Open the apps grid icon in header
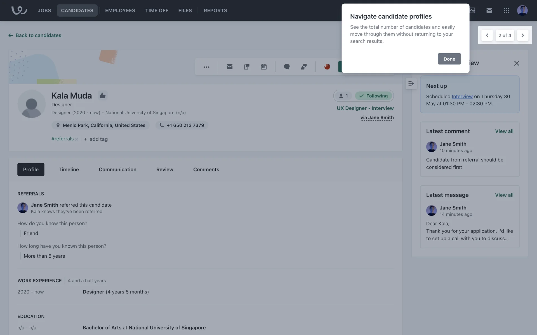The width and height of the screenshot is (537, 335). [x=506, y=11]
